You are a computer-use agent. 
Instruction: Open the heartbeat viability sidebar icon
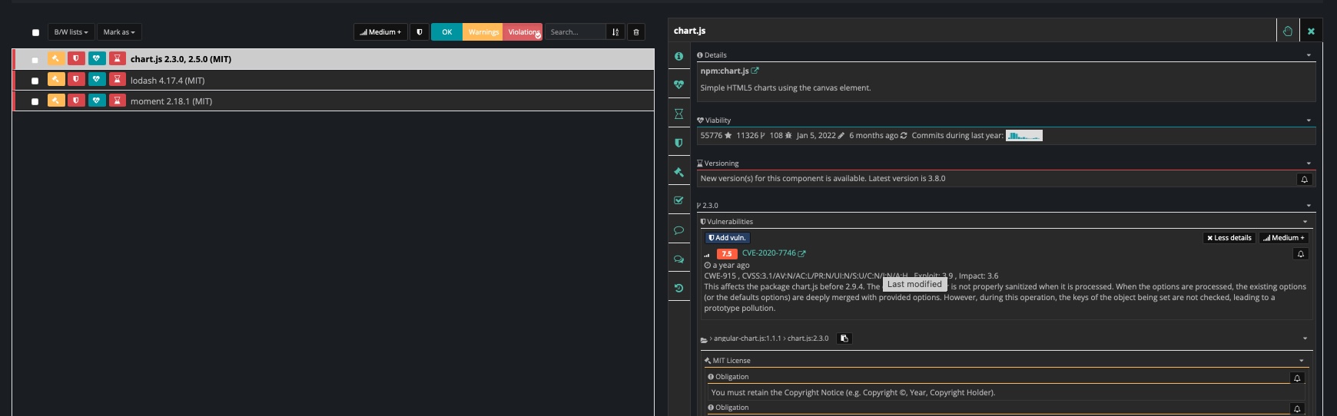(x=678, y=85)
